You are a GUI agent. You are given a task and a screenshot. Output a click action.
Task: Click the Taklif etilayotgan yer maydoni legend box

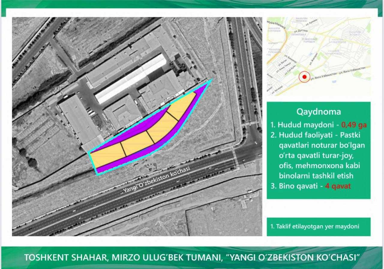(x=319, y=227)
